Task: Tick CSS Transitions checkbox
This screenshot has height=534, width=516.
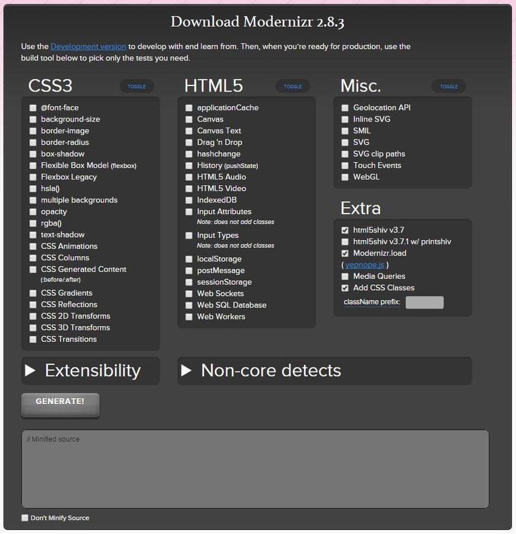Action: [33, 339]
